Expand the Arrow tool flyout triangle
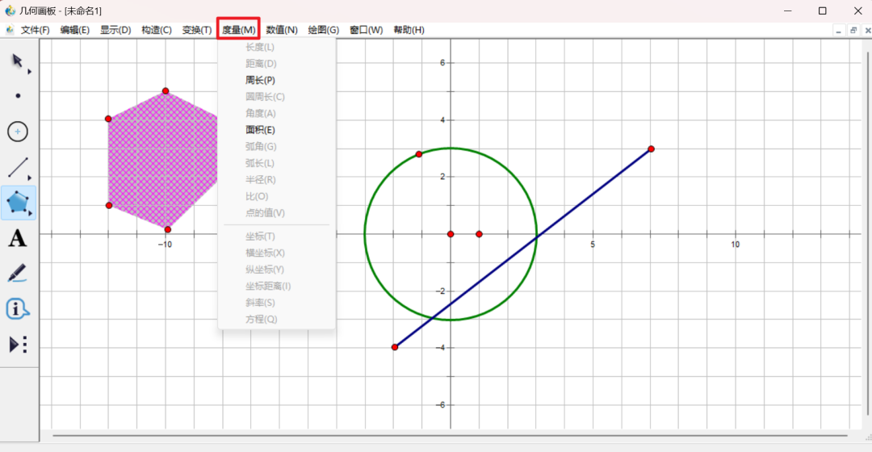Viewport: 872px width, 452px height. pyautogui.click(x=30, y=71)
